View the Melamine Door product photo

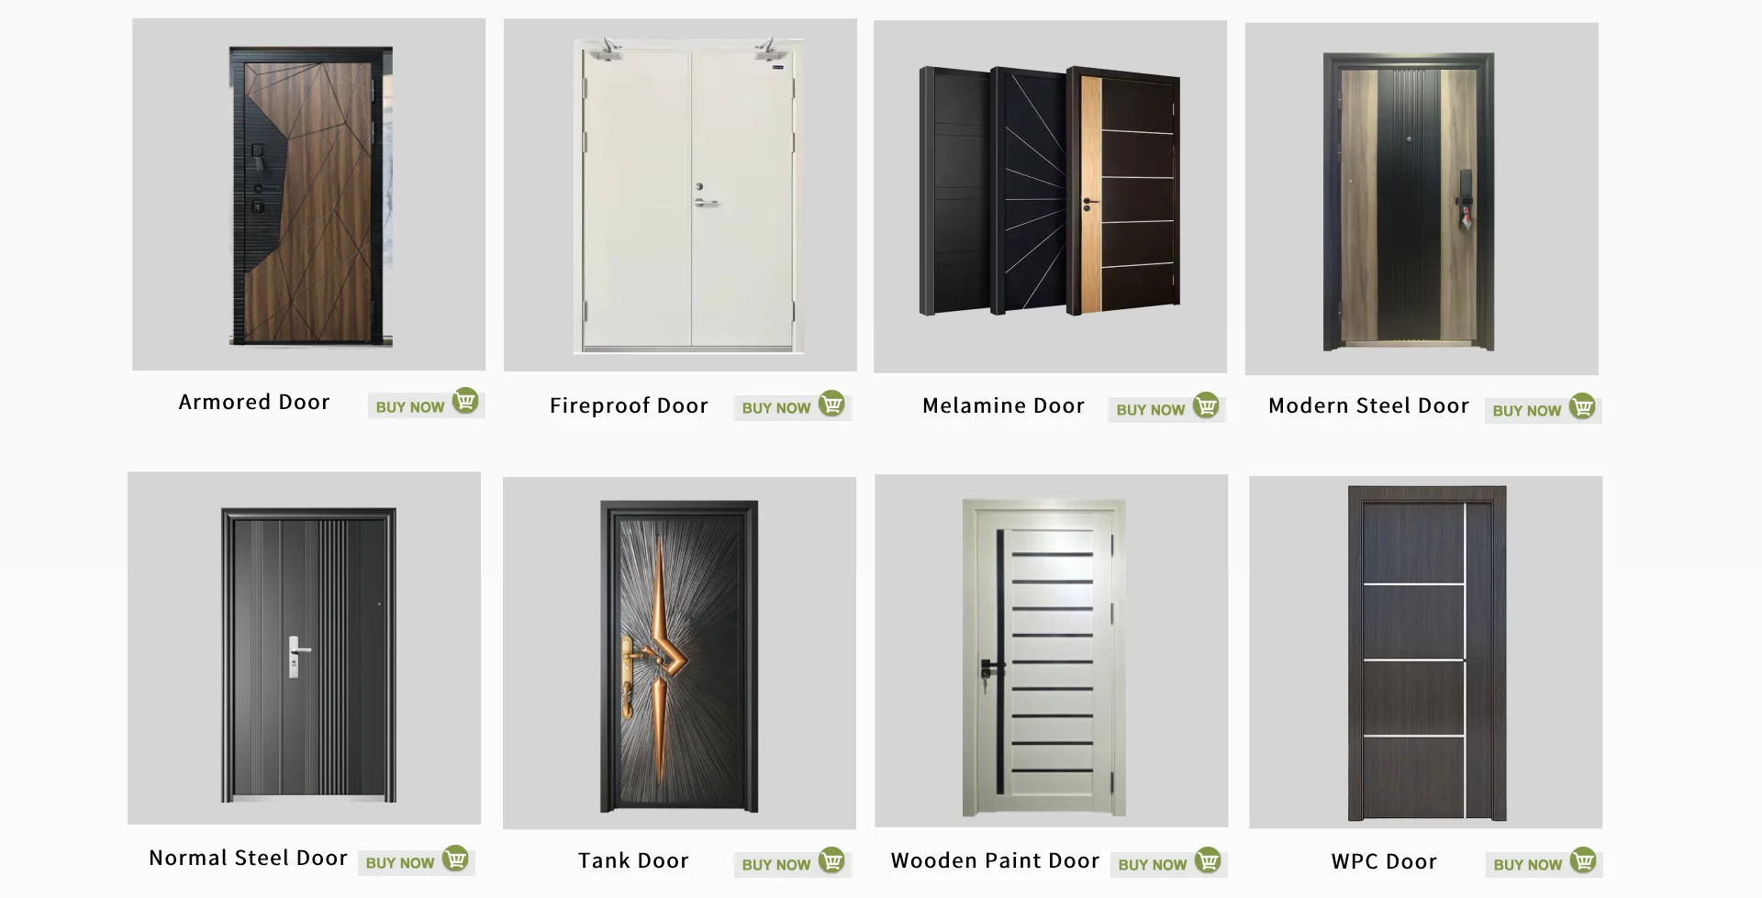coord(1050,196)
